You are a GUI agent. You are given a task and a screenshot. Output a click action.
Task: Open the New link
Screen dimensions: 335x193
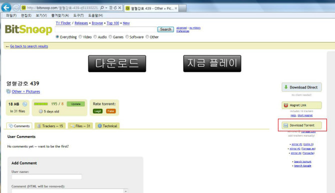126,23
